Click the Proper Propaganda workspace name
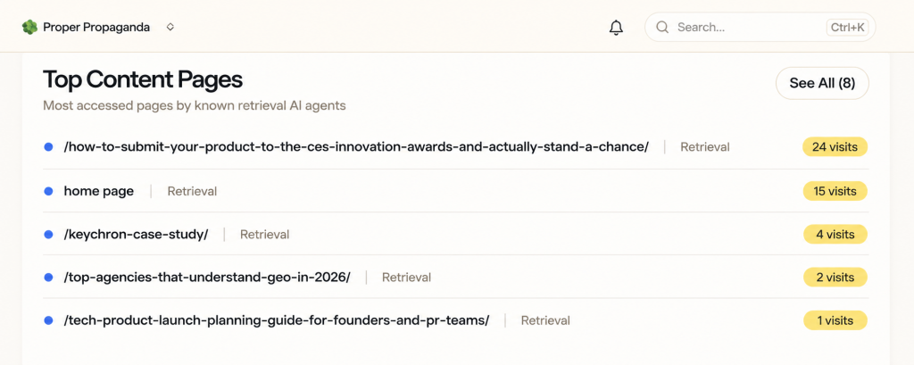Screen dimensions: 914x365 point(96,28)
